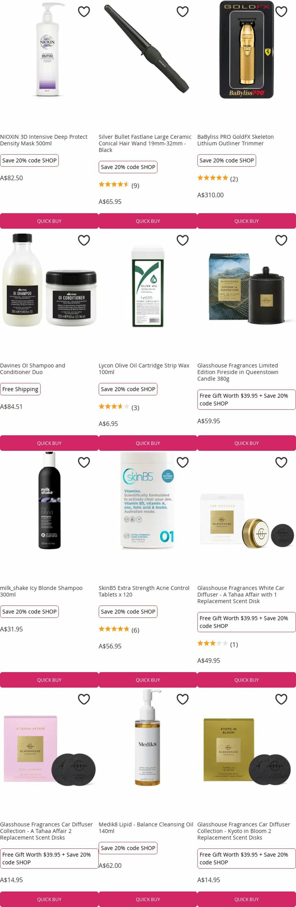The width and height of the screenshot is (296, 907).
Task: Open SkinB5 Extra Strength Acne Control Tablets title
Action: point(144,591)
